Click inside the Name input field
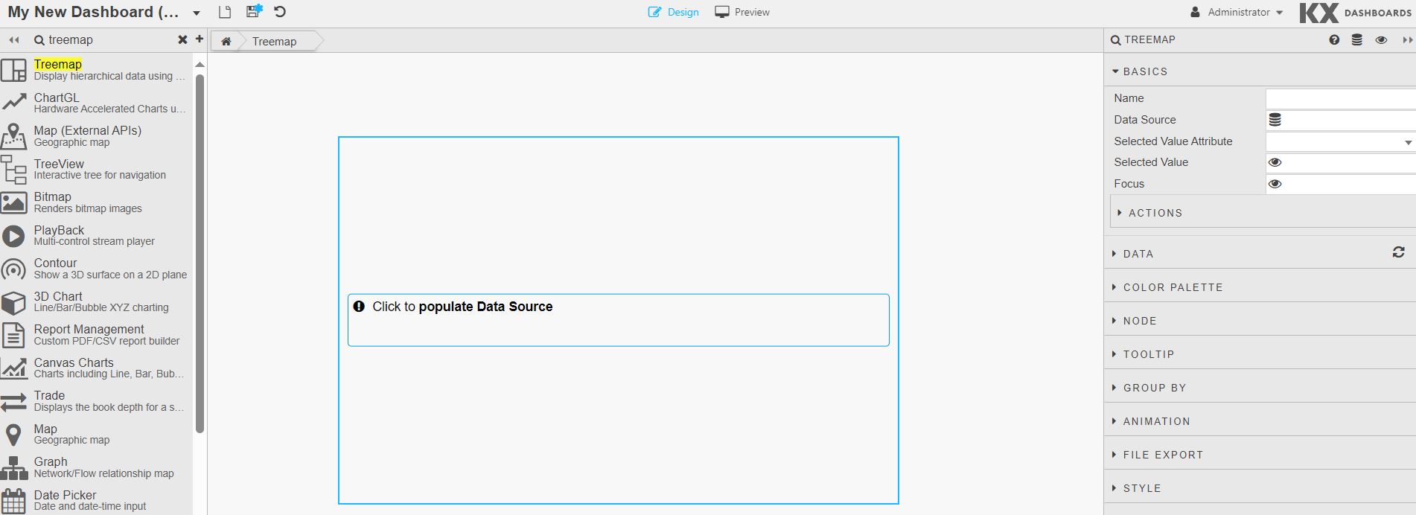The height and width of the screenshot is (515, 1416). [1340, 98]
